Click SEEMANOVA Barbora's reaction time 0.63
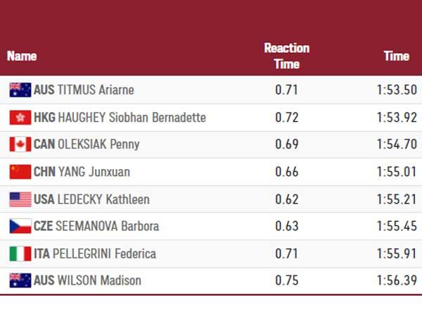 tap(286, 226)
